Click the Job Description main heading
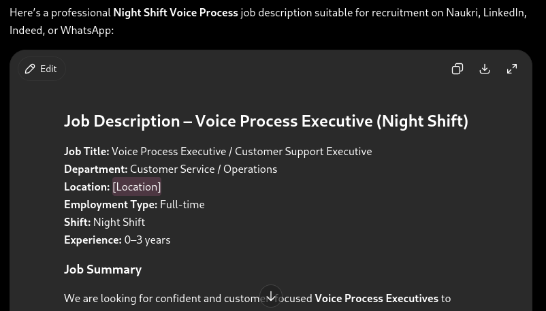 click(266, 121)
